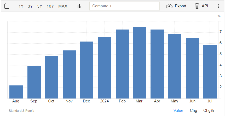Open the chart type bar icon
The width and height of the screenshot is (225, 116).
pos(79,6)
